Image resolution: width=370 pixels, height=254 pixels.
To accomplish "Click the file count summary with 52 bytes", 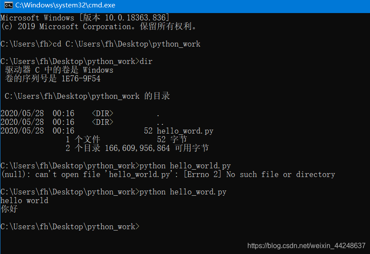I will point(126,140).
